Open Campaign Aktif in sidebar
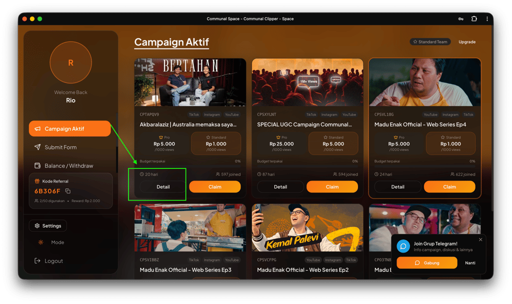Screen dimensions: 512x304 (70, 128)
